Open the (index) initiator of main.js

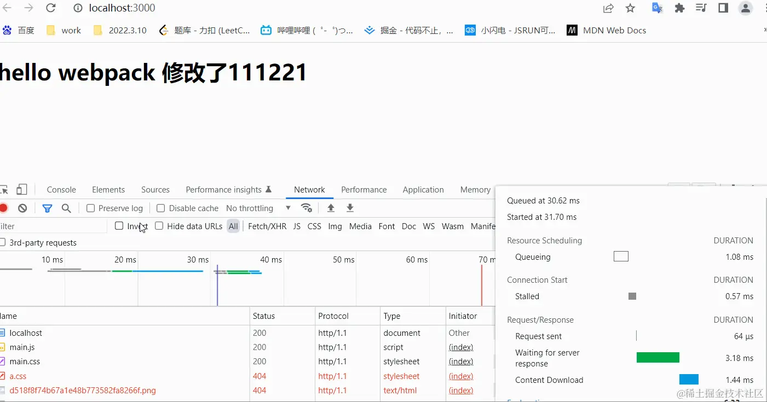tap(461, 347)
